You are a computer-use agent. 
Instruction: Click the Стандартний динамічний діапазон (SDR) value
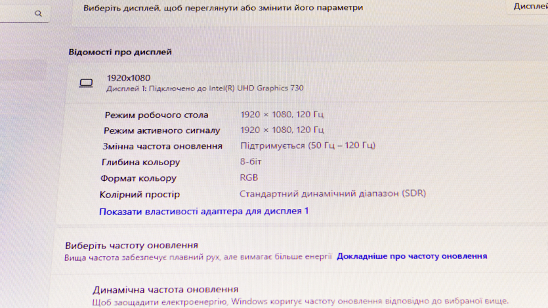pyautogui.click(x=332, y=194)
